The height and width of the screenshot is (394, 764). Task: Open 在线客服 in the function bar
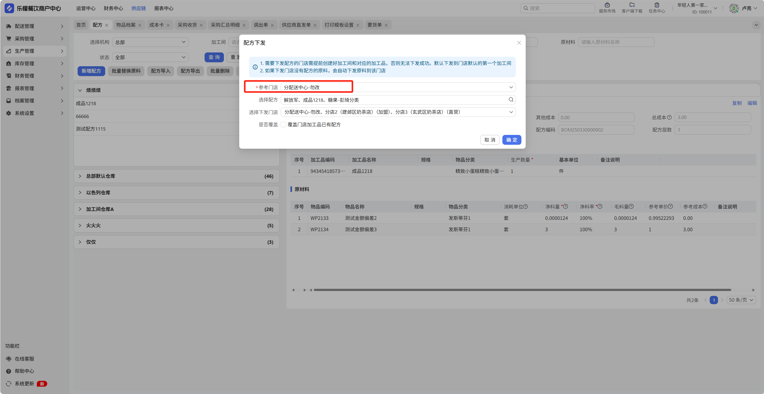[20, 359]
